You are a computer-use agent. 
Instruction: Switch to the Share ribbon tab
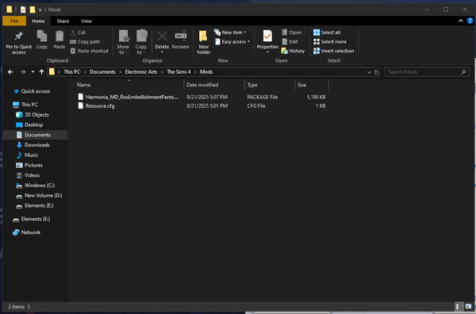pyautogui.click(x=63, y=21)
